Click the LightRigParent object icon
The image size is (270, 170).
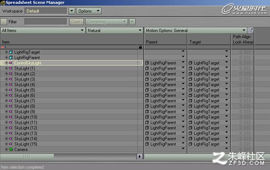[11, 58]
